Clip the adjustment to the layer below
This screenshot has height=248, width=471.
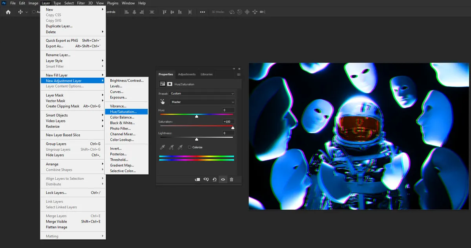(x=197, y=179)
